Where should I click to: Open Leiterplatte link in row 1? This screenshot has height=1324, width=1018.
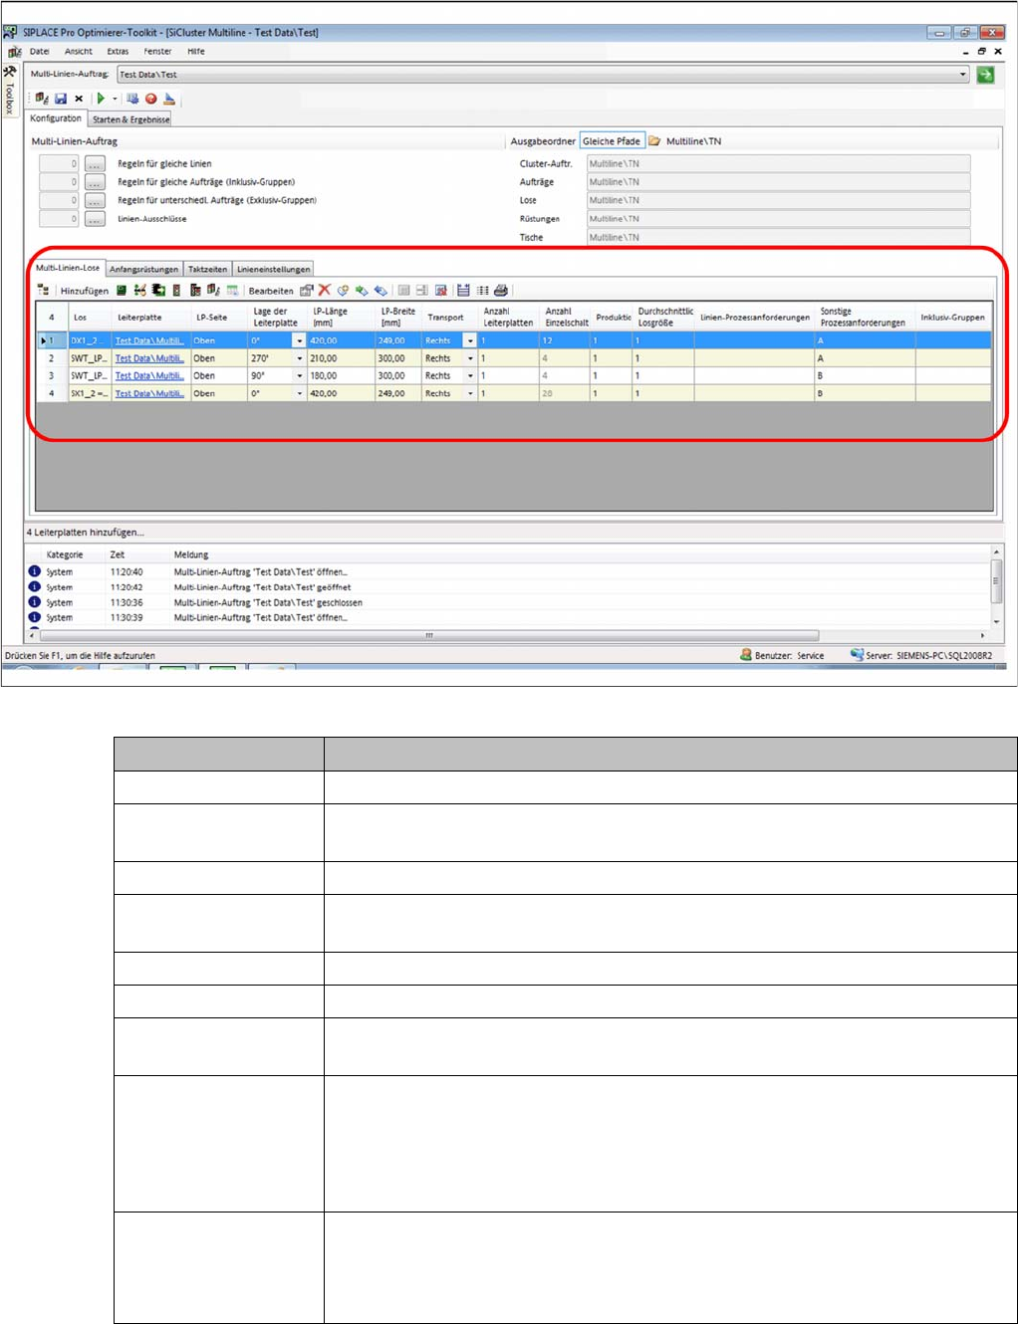[x=149, y=340]
